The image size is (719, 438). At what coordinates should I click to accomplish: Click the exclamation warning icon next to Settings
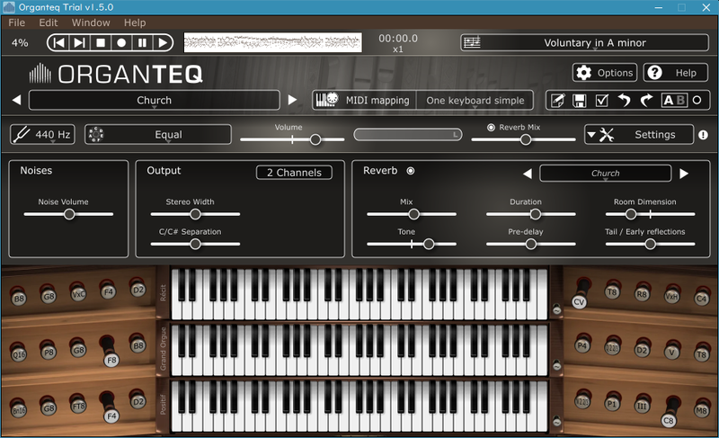coord(703,135)
